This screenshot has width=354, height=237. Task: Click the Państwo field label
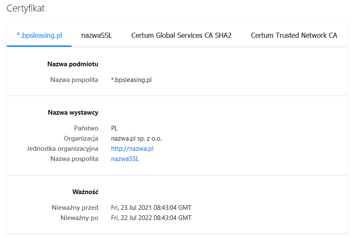(x=86, y=128)
